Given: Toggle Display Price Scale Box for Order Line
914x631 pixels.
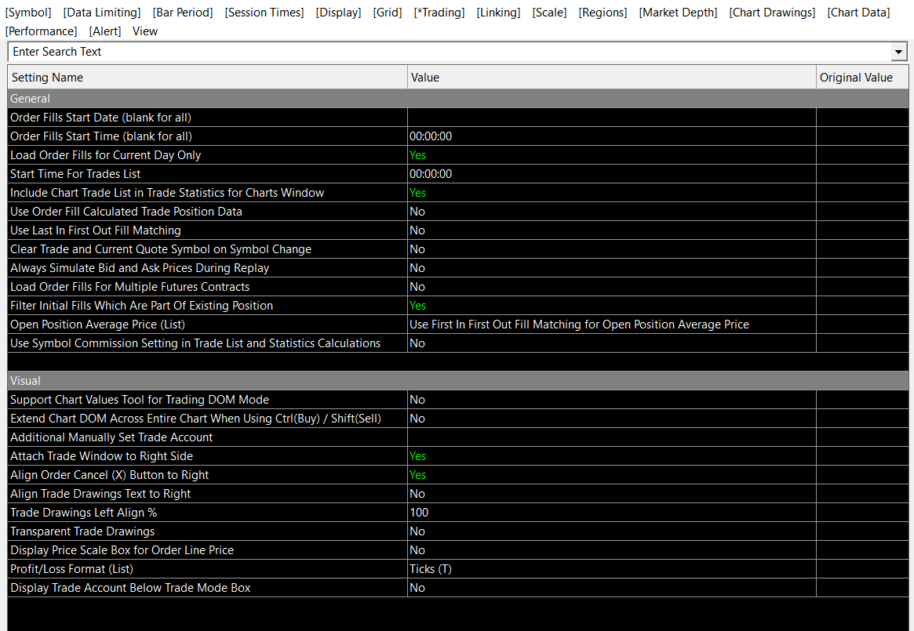Looking at the screenshot, I should coord(611,550).
